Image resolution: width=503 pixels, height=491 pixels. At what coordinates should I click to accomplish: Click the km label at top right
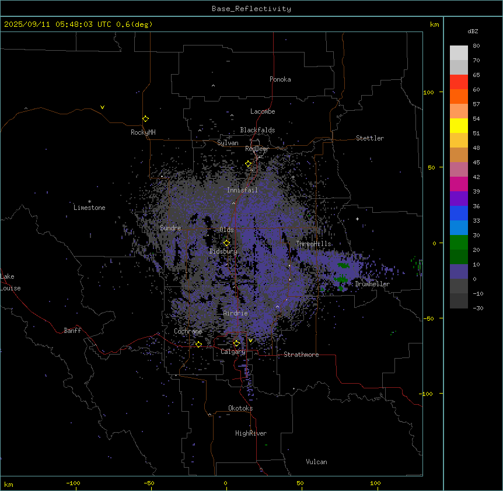tap(434, 24)
